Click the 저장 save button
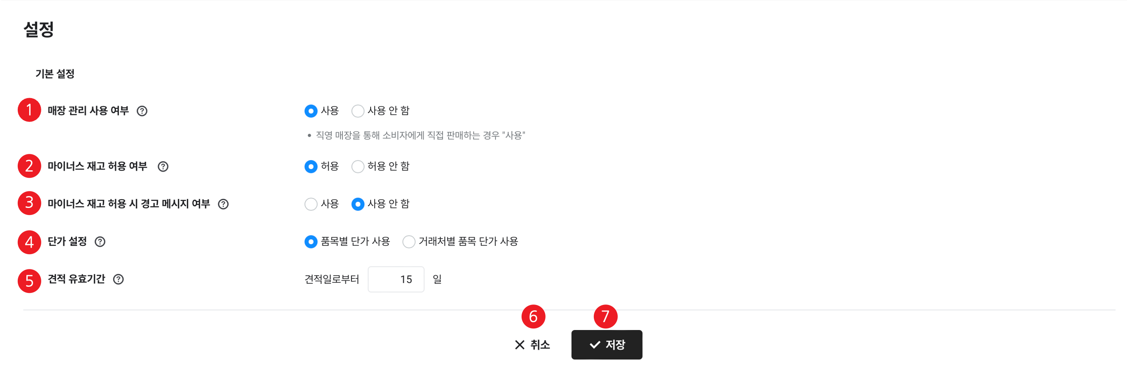 tap(607, 345)
